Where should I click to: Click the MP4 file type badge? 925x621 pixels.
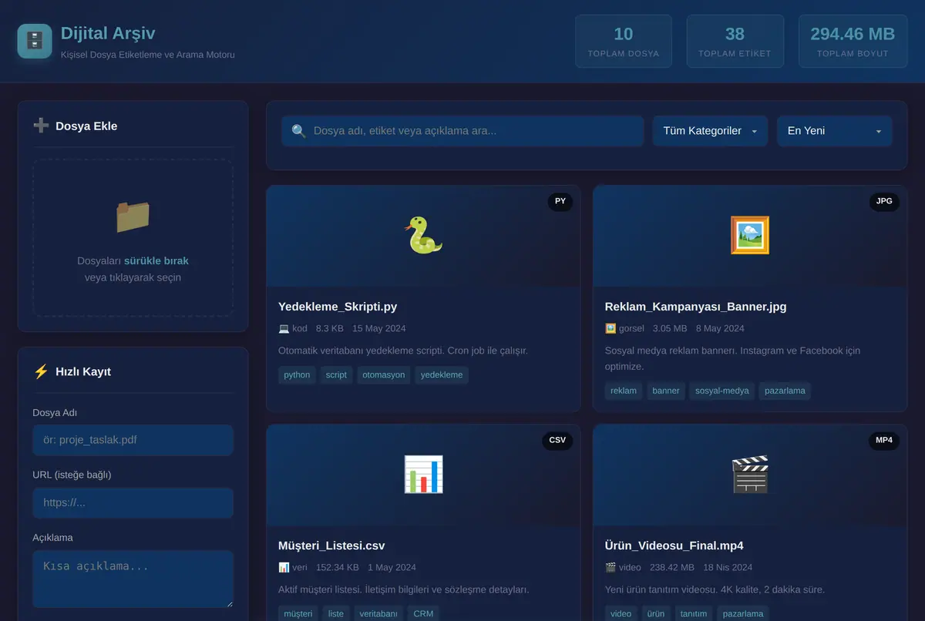(x=884, y=441)
